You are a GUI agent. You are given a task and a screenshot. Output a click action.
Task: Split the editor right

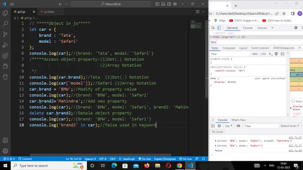coord(197,12)
